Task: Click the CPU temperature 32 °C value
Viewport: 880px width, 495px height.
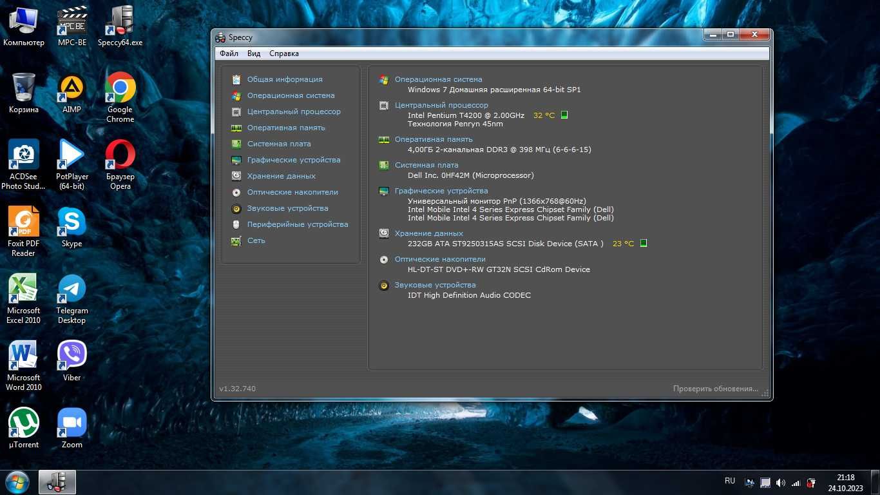Action: (x=544, y=115)
